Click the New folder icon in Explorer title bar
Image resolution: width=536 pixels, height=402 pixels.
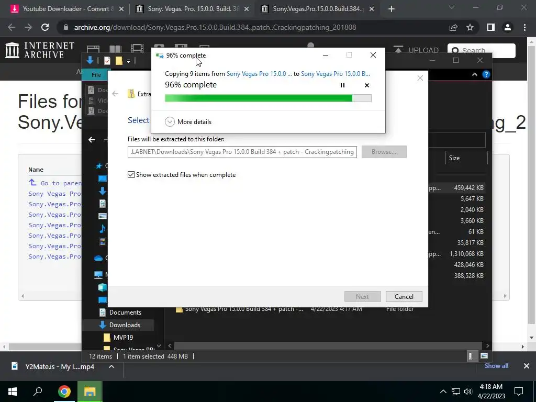tap(119, 61)
